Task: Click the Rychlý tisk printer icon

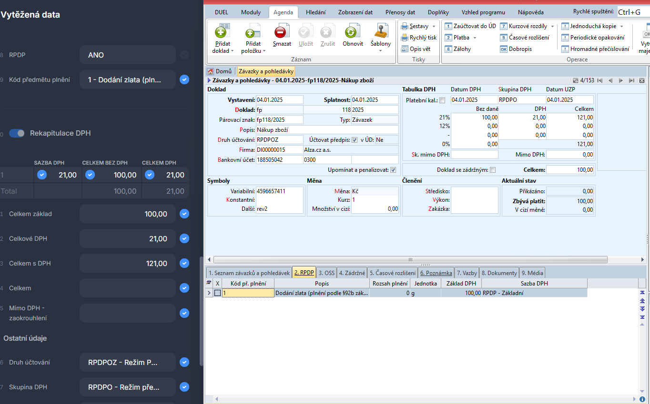Action: (404, 38)
